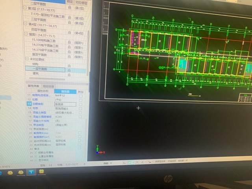Open second yellow app in Windows taskbar
252x189 pixels.
21,172
